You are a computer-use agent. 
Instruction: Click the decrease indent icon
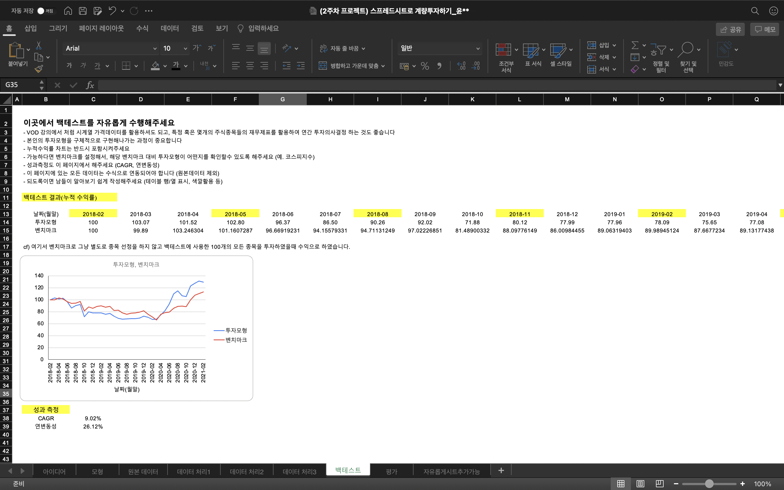point(286,65)
